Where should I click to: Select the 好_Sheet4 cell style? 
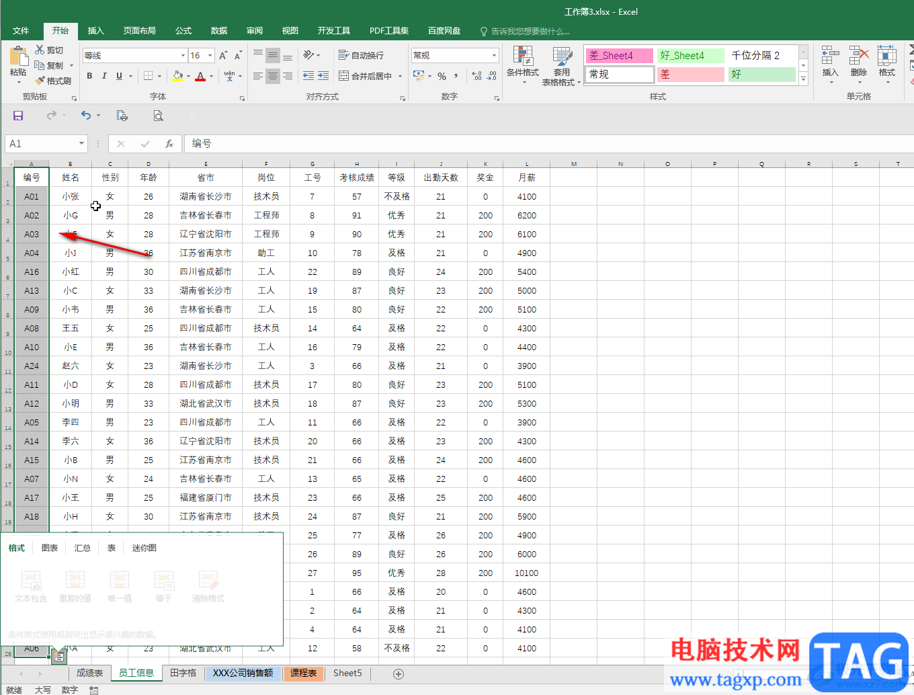(x=691, y=56)
